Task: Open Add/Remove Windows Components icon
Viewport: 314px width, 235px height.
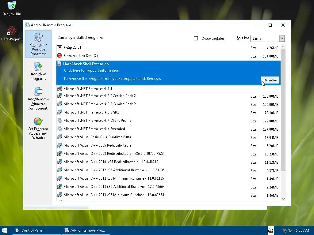Action: (x=38, y=99)
